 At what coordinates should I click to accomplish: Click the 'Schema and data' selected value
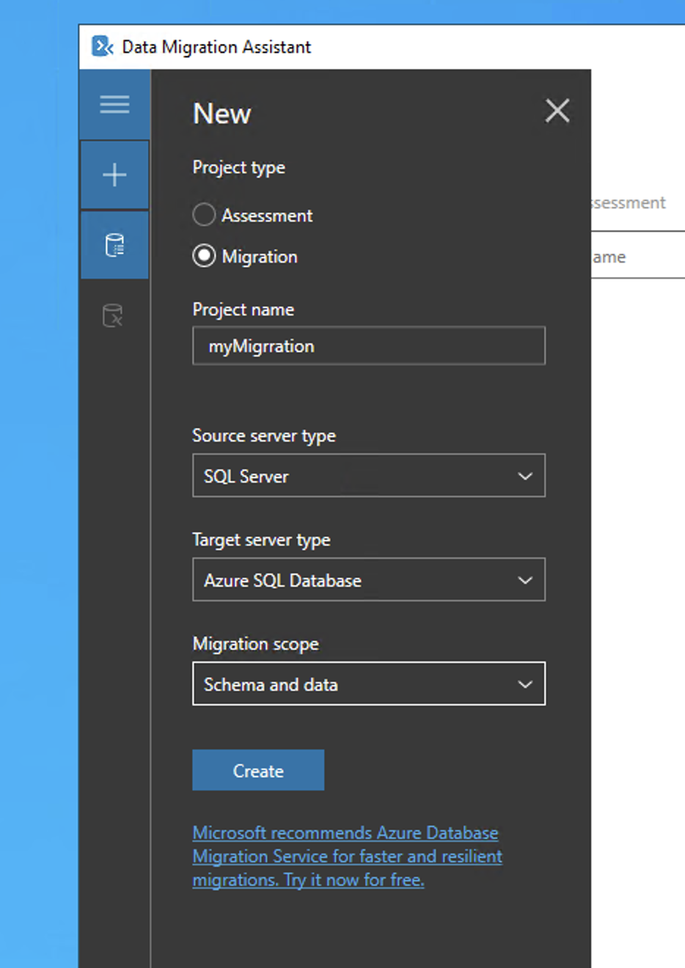click(271, 683)
